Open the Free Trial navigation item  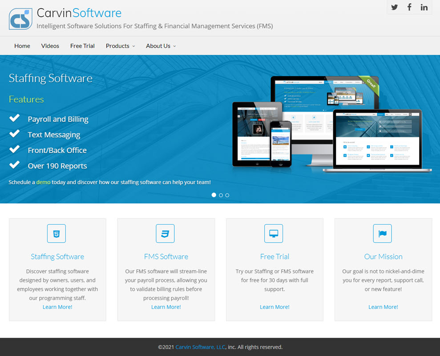point(82,46)
